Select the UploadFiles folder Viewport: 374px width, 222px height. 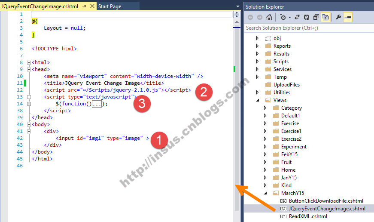(x=286, y=85)
